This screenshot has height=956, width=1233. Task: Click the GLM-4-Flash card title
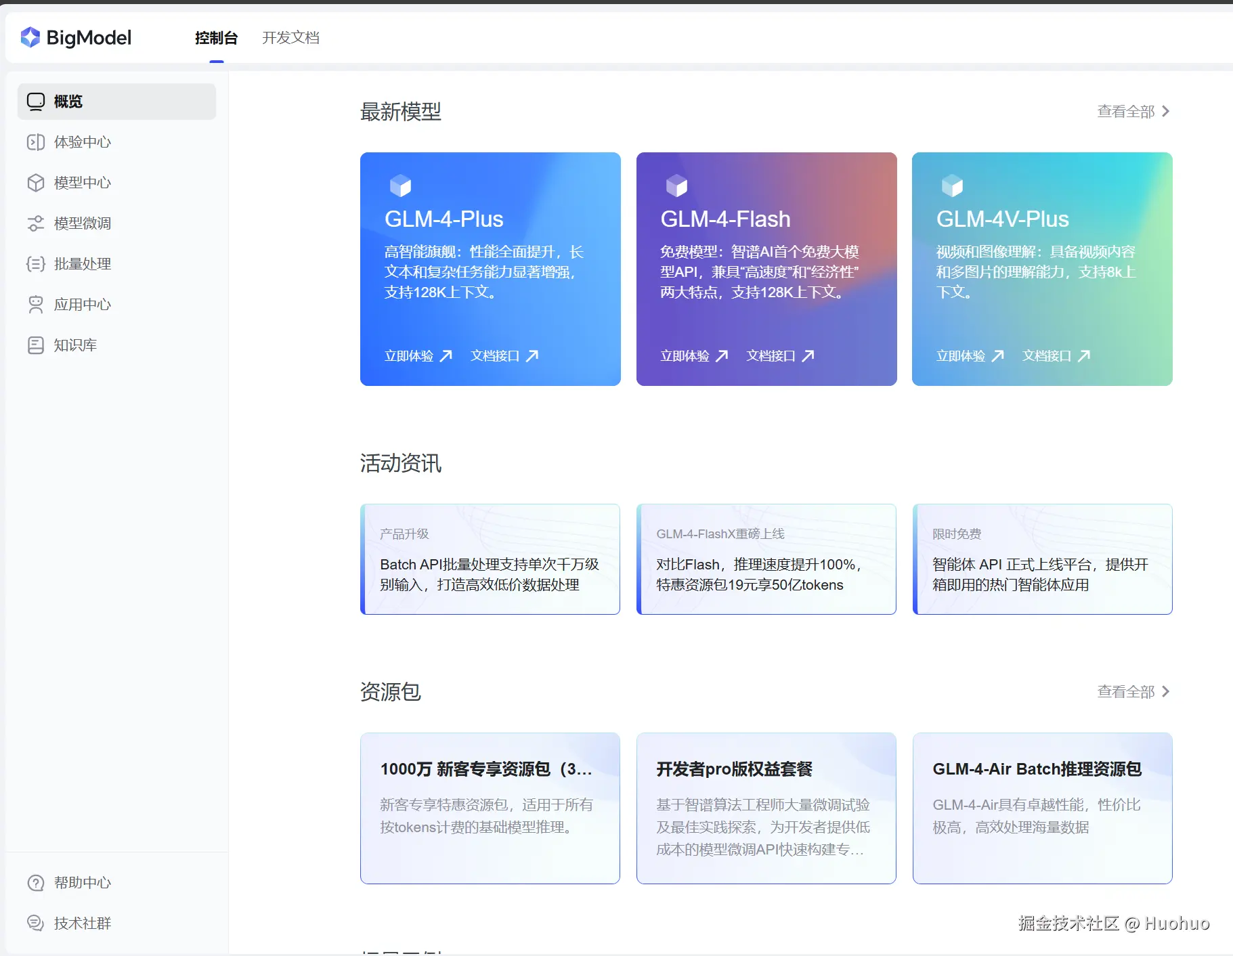(725, 219)
